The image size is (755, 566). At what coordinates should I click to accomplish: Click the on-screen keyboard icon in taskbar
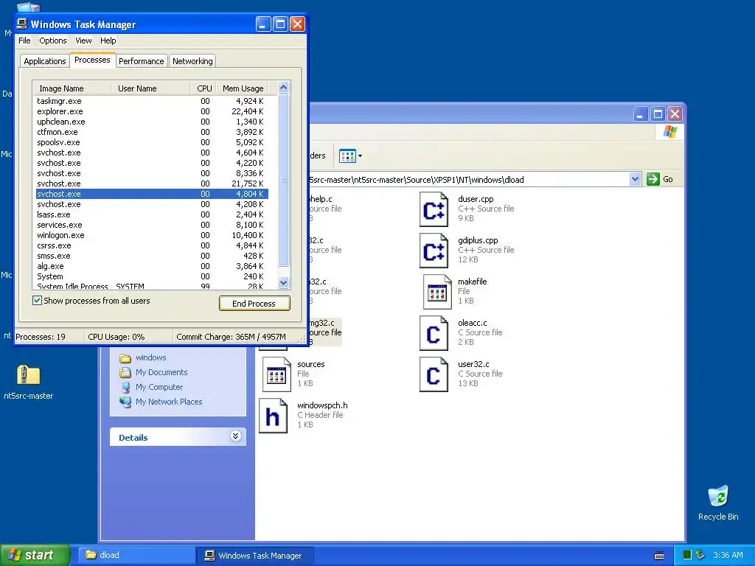click(659, 556)
